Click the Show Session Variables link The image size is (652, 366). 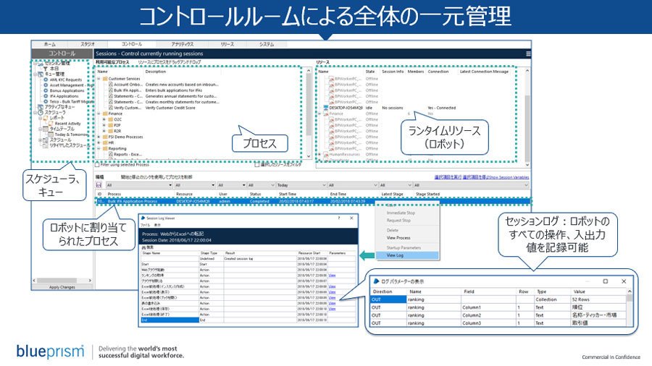[510, 177]
